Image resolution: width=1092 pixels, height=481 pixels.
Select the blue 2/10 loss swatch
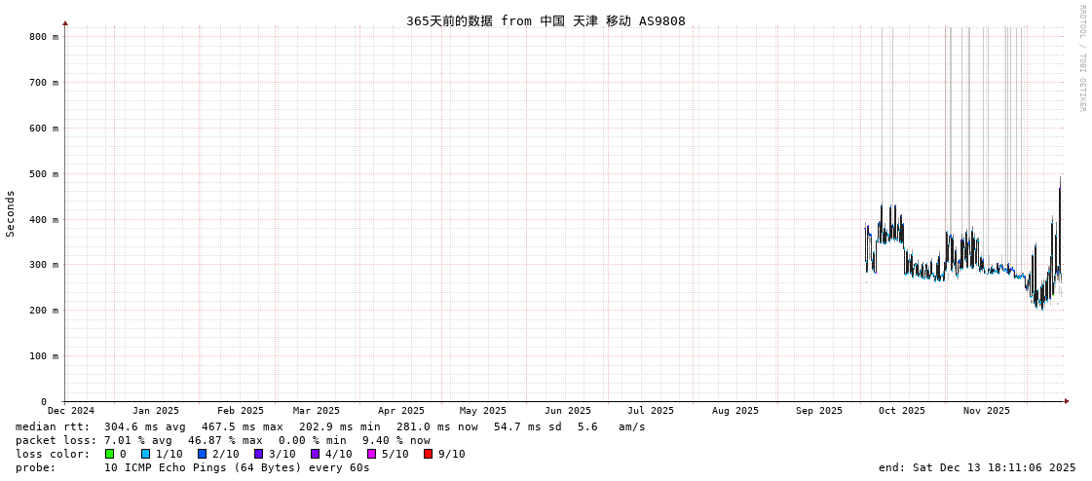202,454
